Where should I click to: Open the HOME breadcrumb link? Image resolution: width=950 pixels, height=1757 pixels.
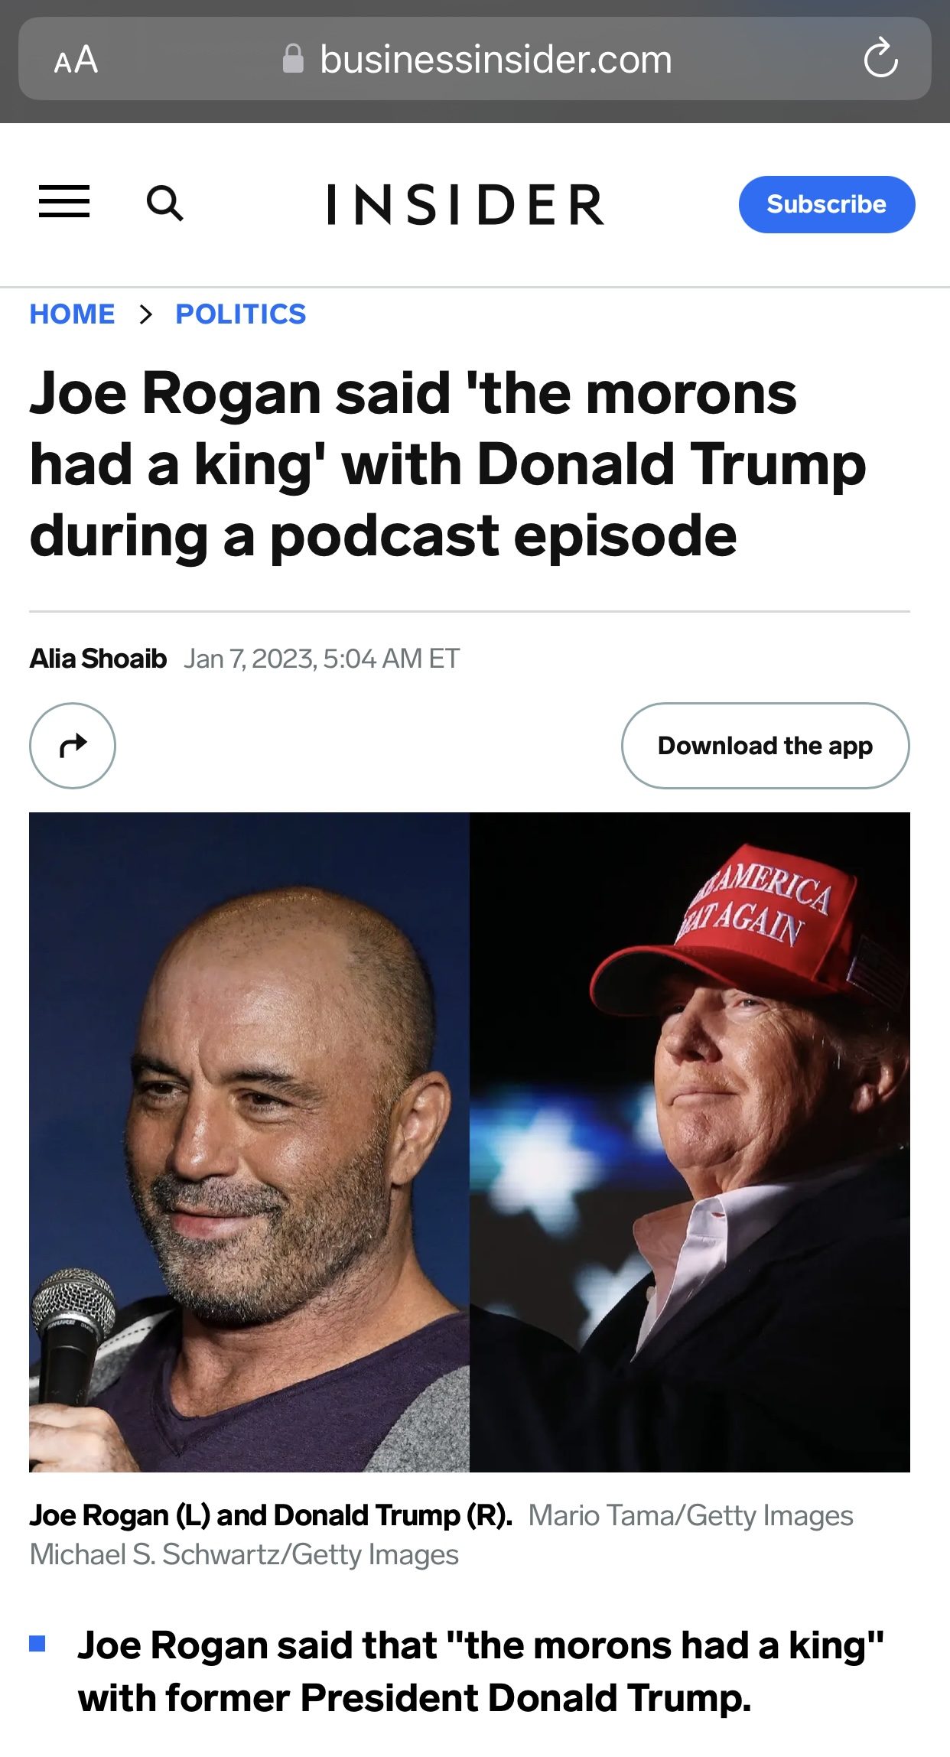[72, 314]
